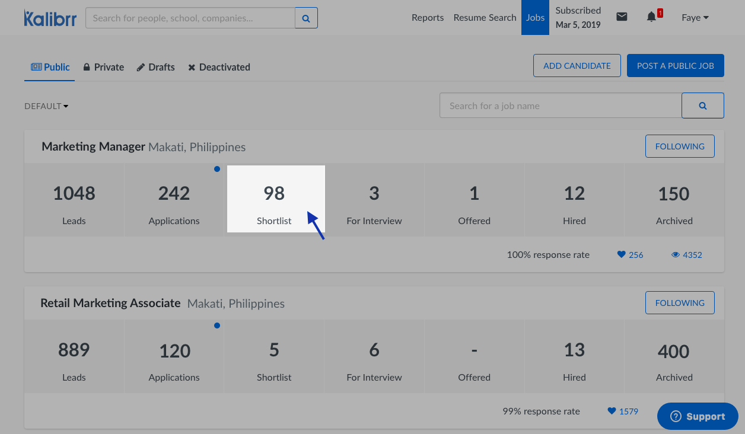Click Post a Public Job button
The width and height of the screenshot is (745, 434).
[x=675, y=66]
